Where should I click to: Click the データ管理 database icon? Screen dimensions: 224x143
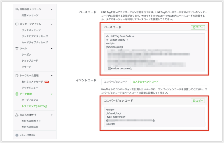[17, 94]
